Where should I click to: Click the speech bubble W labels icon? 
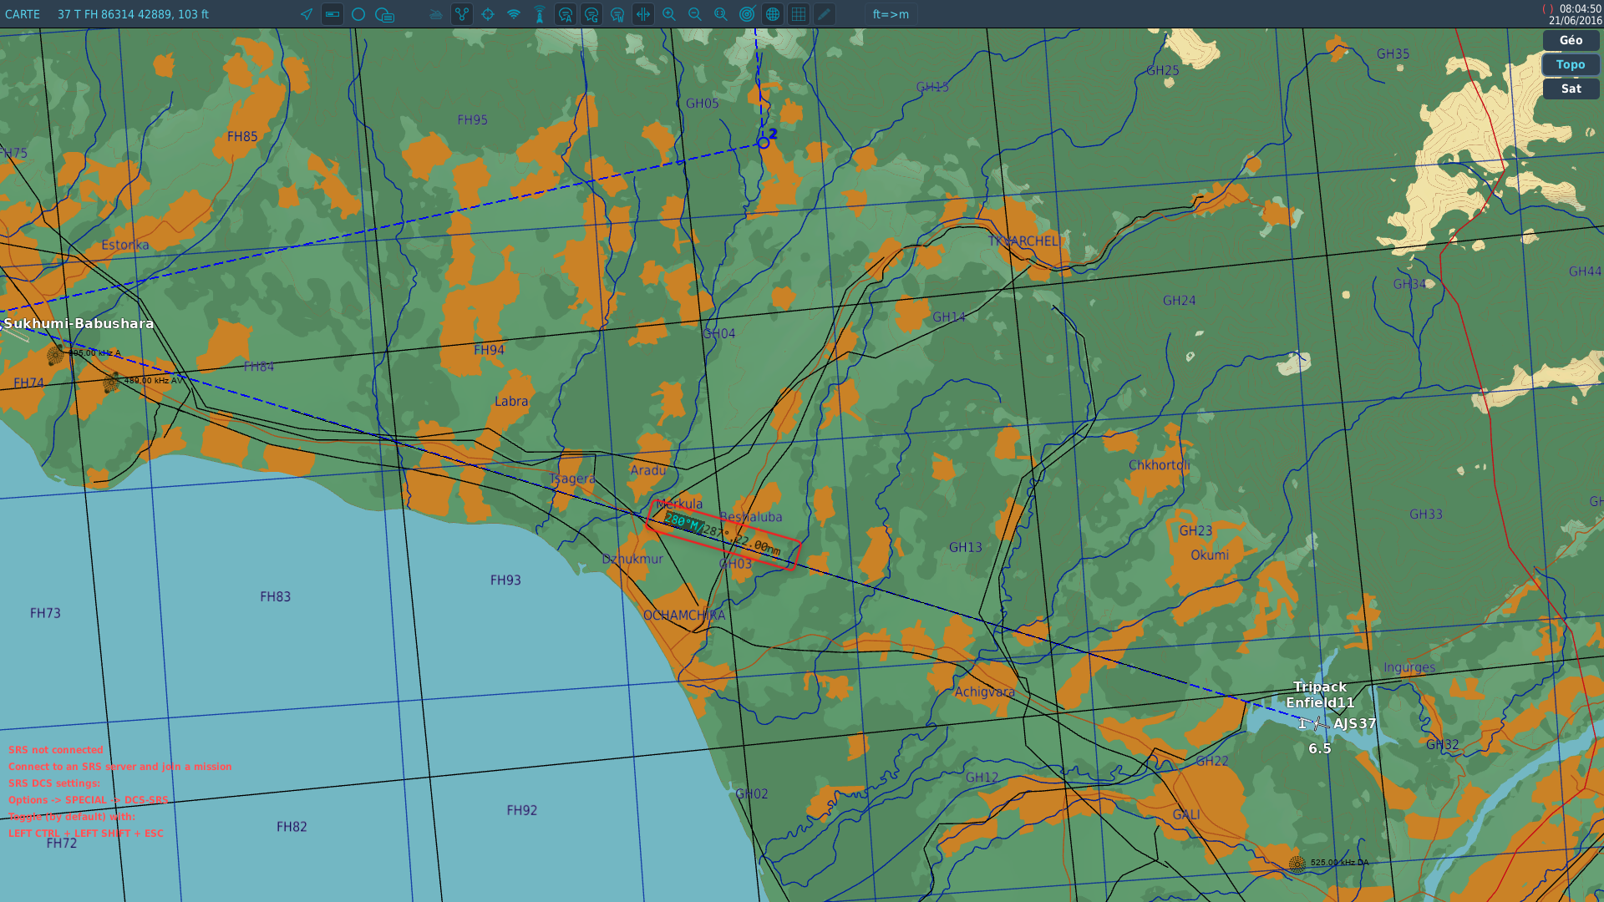tap(617, 14)
